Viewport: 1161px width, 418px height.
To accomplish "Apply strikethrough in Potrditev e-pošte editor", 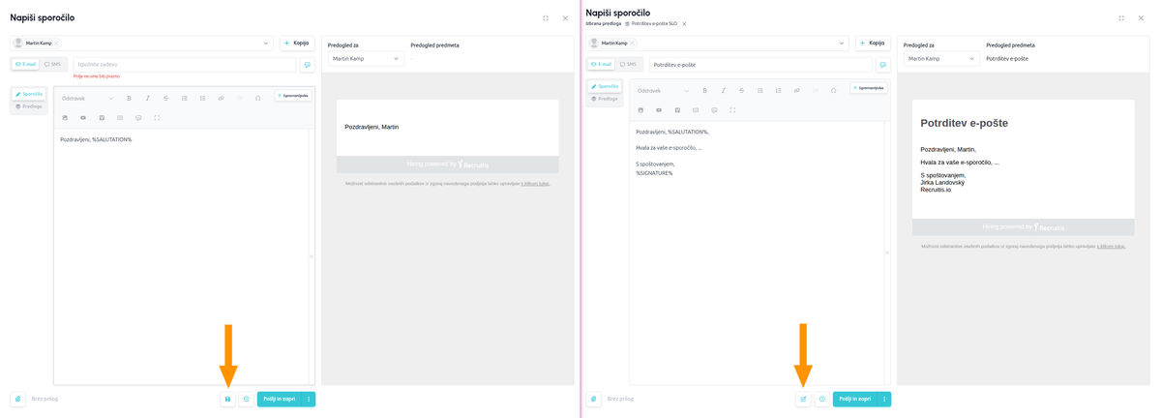I will (x=741, y=90).
